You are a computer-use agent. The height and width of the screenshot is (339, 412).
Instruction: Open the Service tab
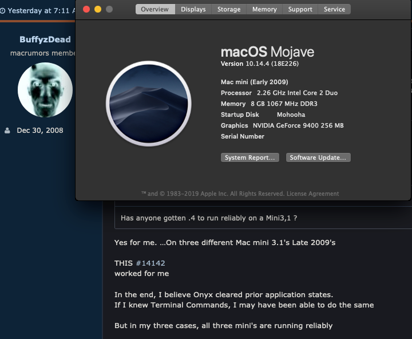click(x=334, y=9)
